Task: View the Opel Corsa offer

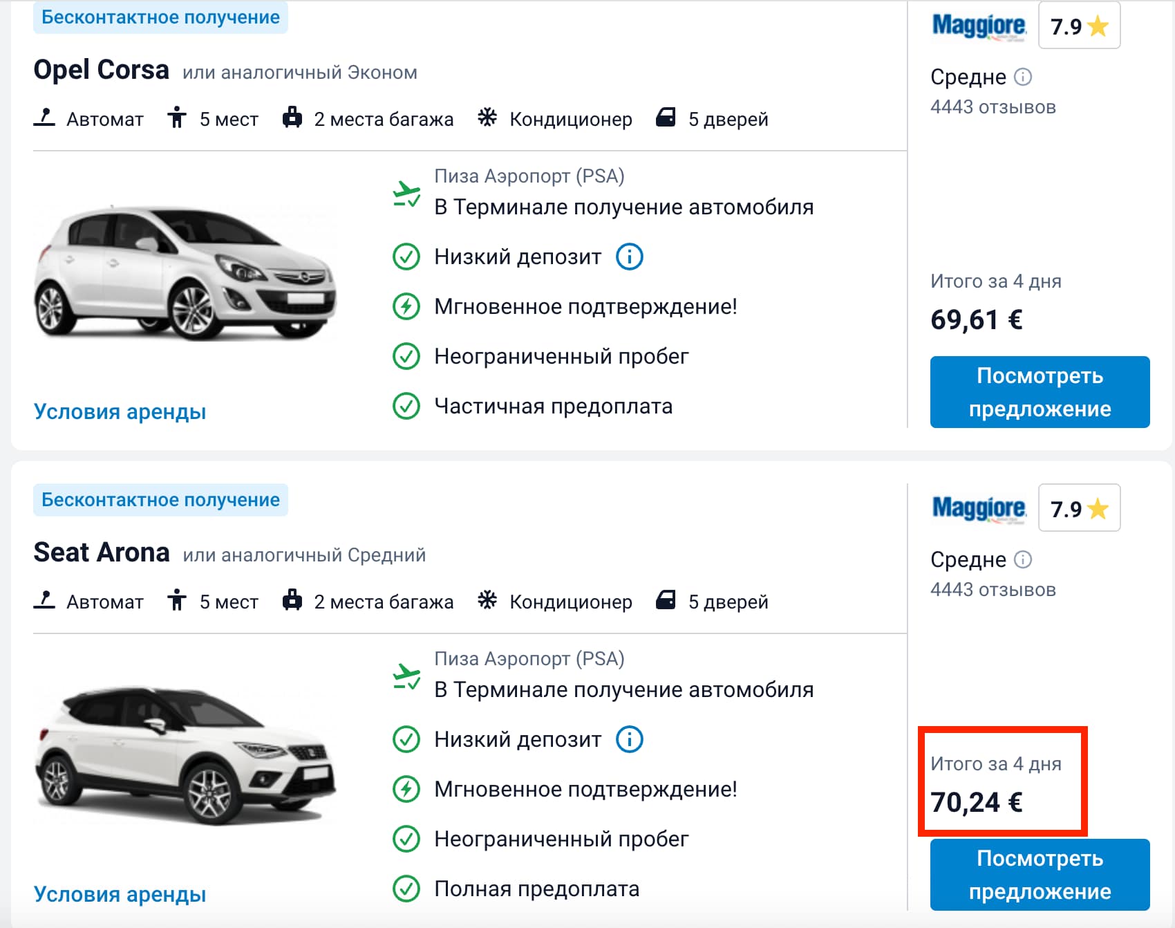Action: tap(1040, 392)
